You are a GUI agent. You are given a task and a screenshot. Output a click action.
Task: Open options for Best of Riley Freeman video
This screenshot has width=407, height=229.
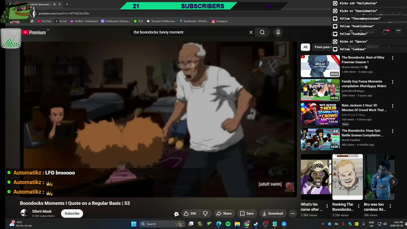(392, 58)
